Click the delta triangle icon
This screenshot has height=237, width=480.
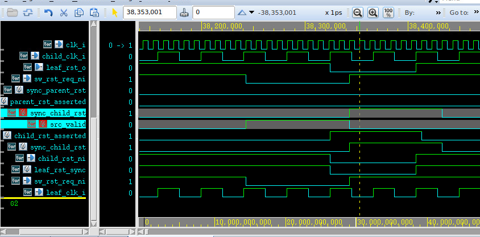[x=242, y=13]
